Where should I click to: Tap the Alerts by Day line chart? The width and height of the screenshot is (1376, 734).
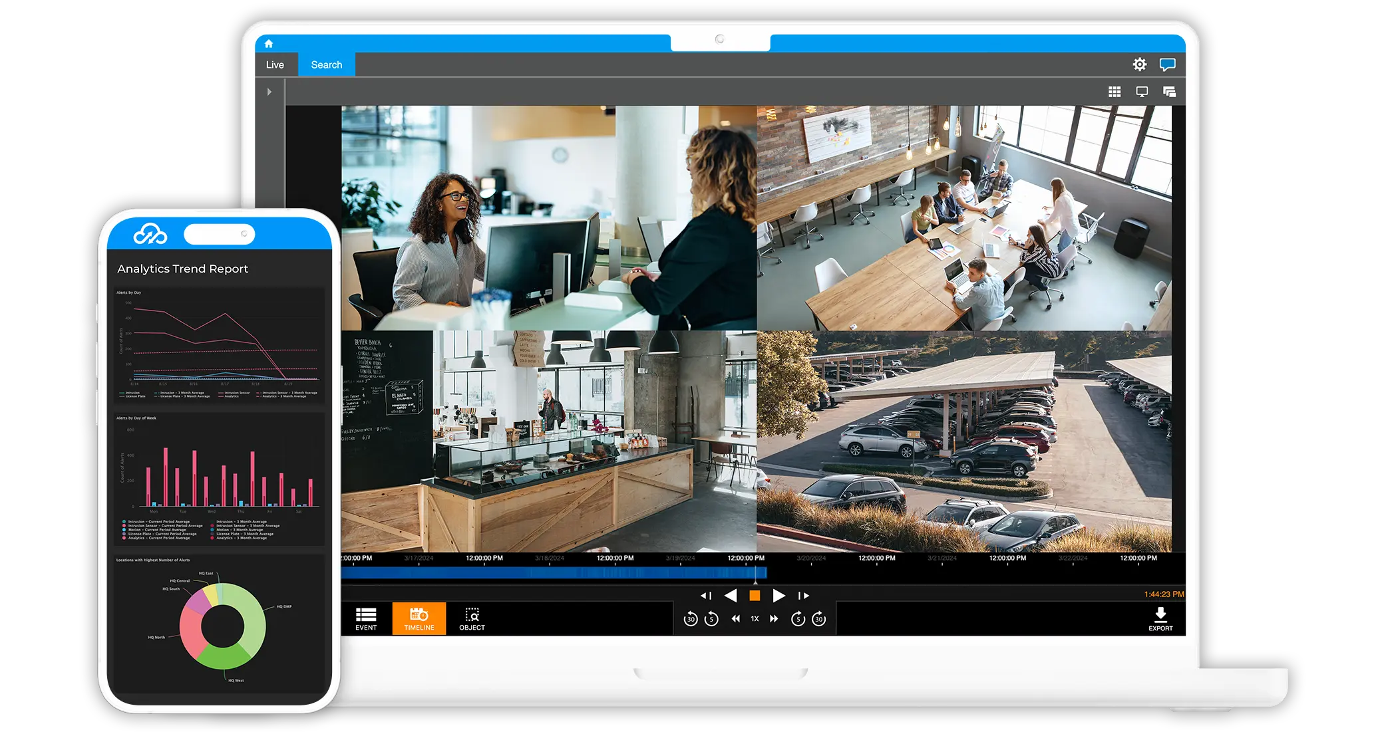(220, 346)
